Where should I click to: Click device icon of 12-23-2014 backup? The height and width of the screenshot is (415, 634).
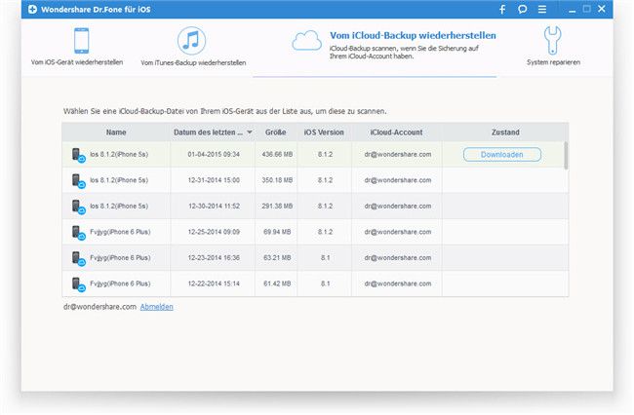tap(78, 259)
